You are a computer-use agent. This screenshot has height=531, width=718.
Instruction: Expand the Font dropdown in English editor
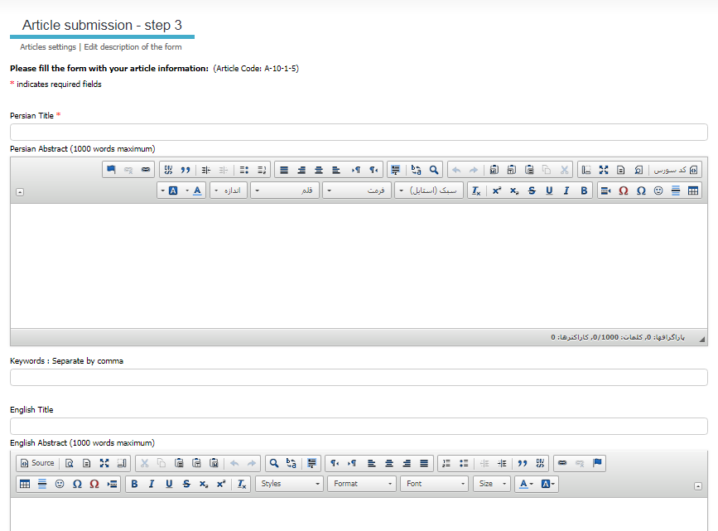click(434, 484)
